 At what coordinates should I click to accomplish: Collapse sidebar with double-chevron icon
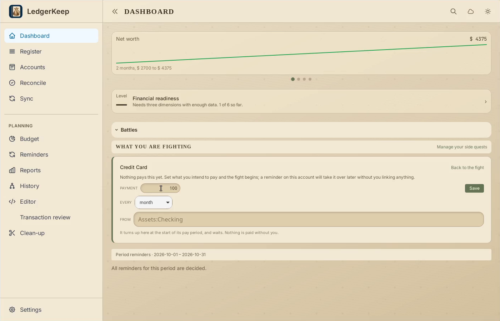click(115, 11)
